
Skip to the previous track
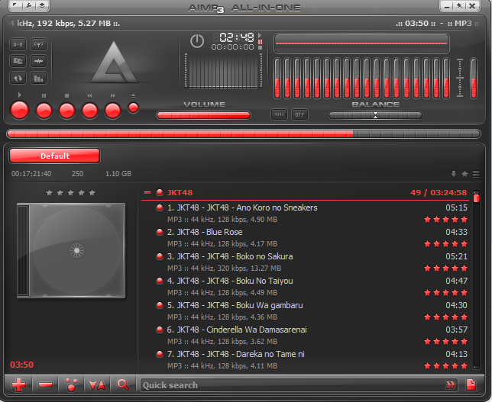click(89, 111)
